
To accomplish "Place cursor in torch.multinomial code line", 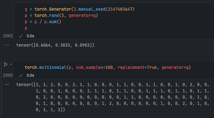I will pos(108,67).
